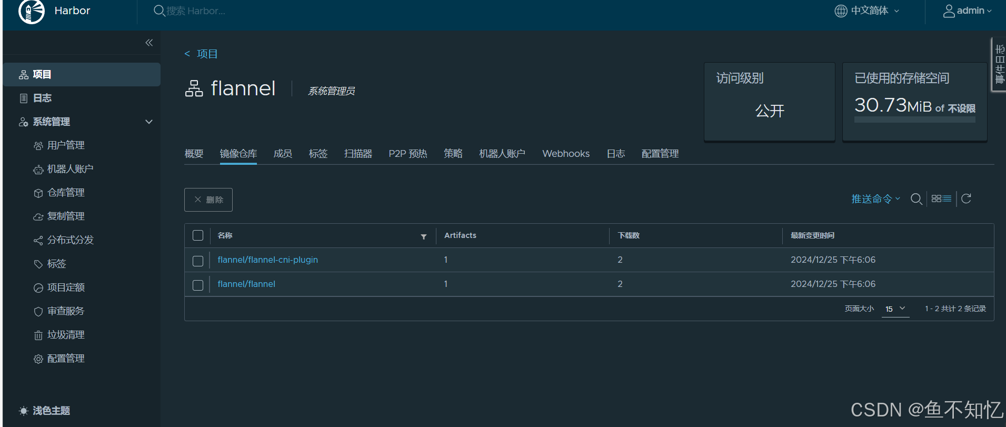
Task: Click the search magnifier in repository toolbar
Action: 916,199
